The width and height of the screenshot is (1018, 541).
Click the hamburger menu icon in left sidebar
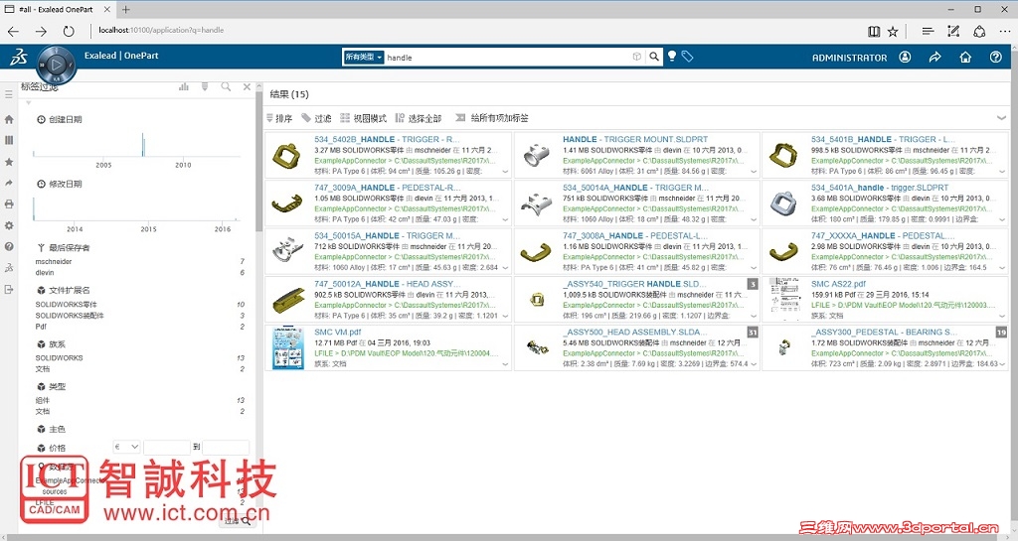click(x=8, y=94)
